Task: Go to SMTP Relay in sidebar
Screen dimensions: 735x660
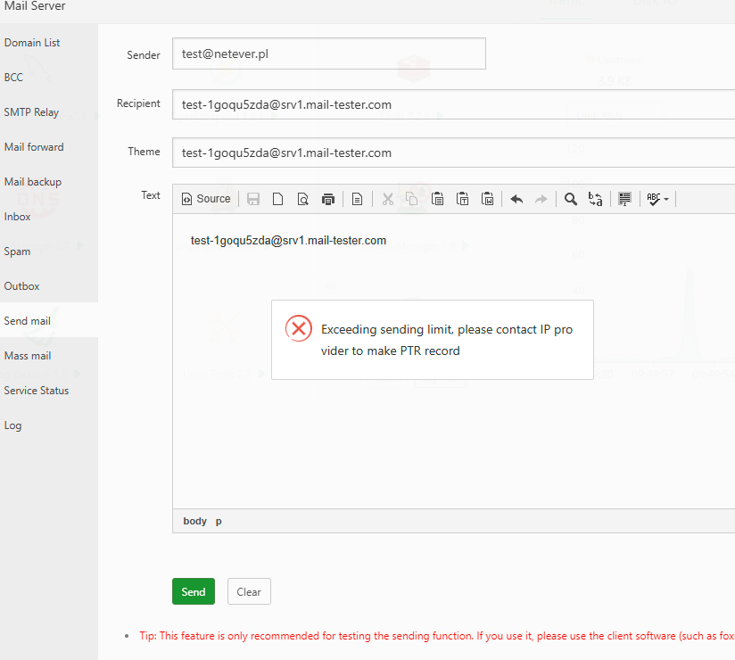Action: (x=31, y=112)
